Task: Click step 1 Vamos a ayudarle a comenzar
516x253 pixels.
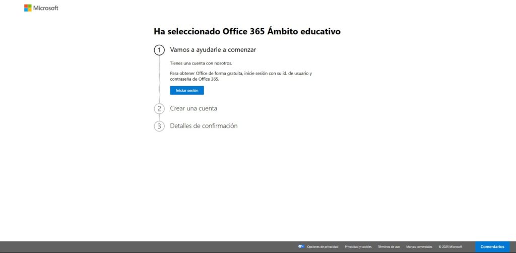Action: point(213,50)
